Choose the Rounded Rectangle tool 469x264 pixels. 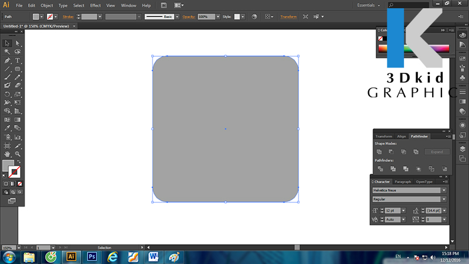18,69
